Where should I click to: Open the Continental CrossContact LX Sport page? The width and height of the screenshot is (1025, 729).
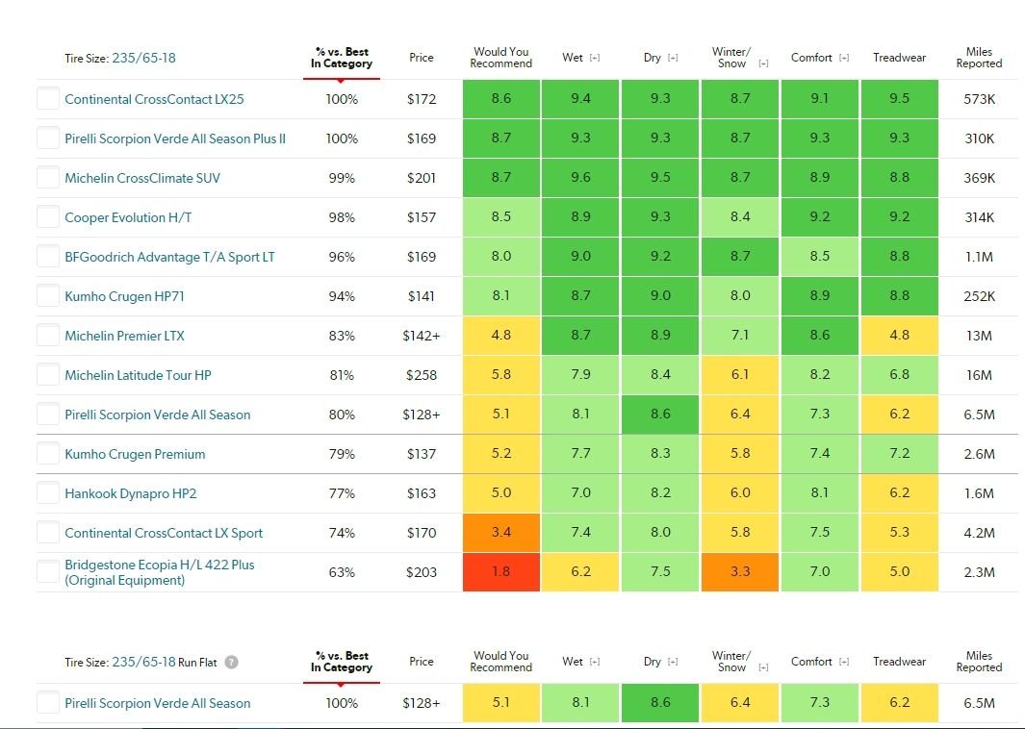(x=166, y=532)
